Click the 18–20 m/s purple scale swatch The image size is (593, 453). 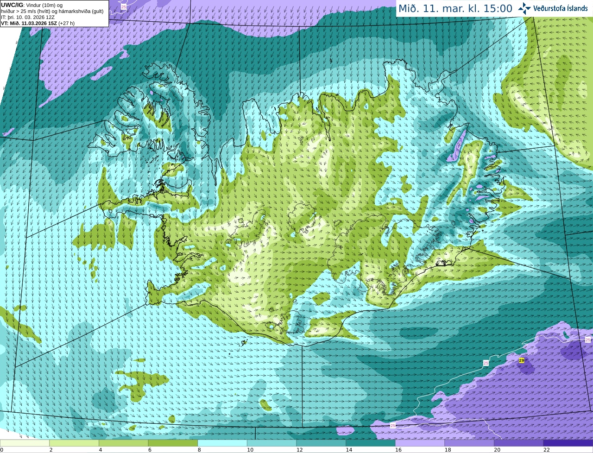(469, 443)
